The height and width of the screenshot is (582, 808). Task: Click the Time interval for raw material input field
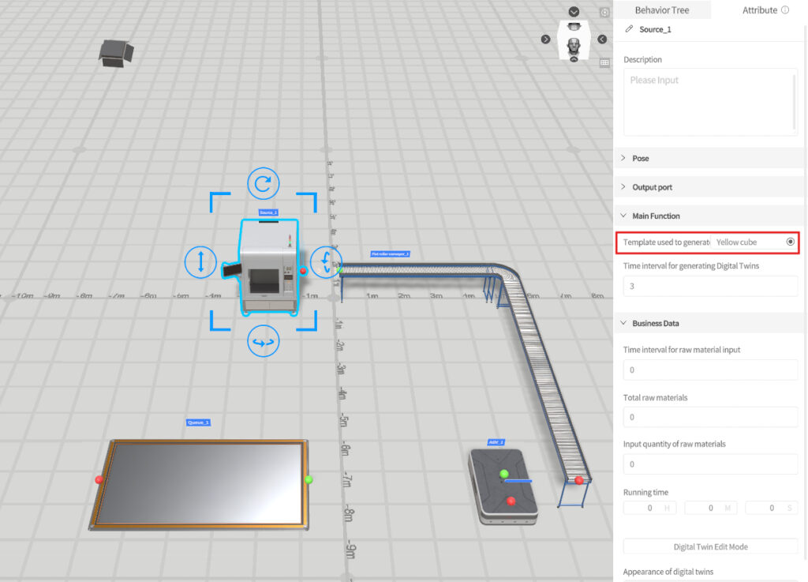pos(711,370)
